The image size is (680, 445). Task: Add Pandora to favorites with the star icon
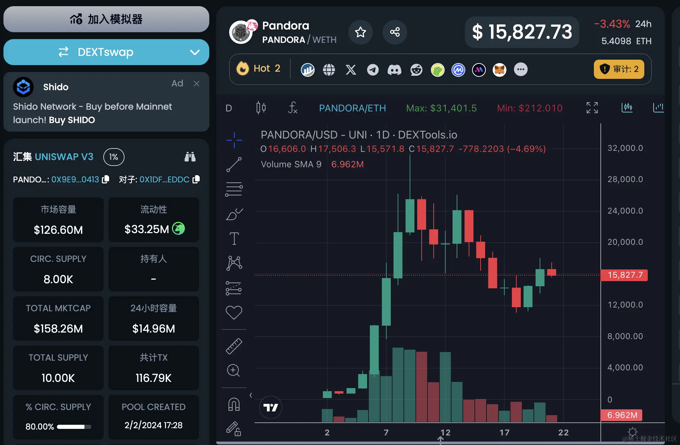(x=360, y=32)
